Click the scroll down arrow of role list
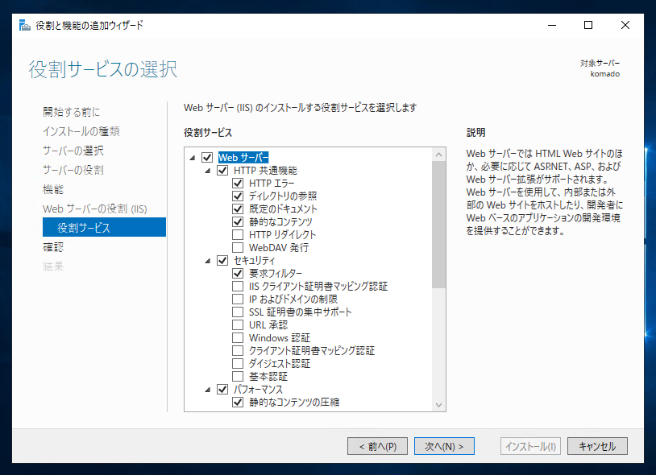656x475 pixels. click(x=438, y=405)
